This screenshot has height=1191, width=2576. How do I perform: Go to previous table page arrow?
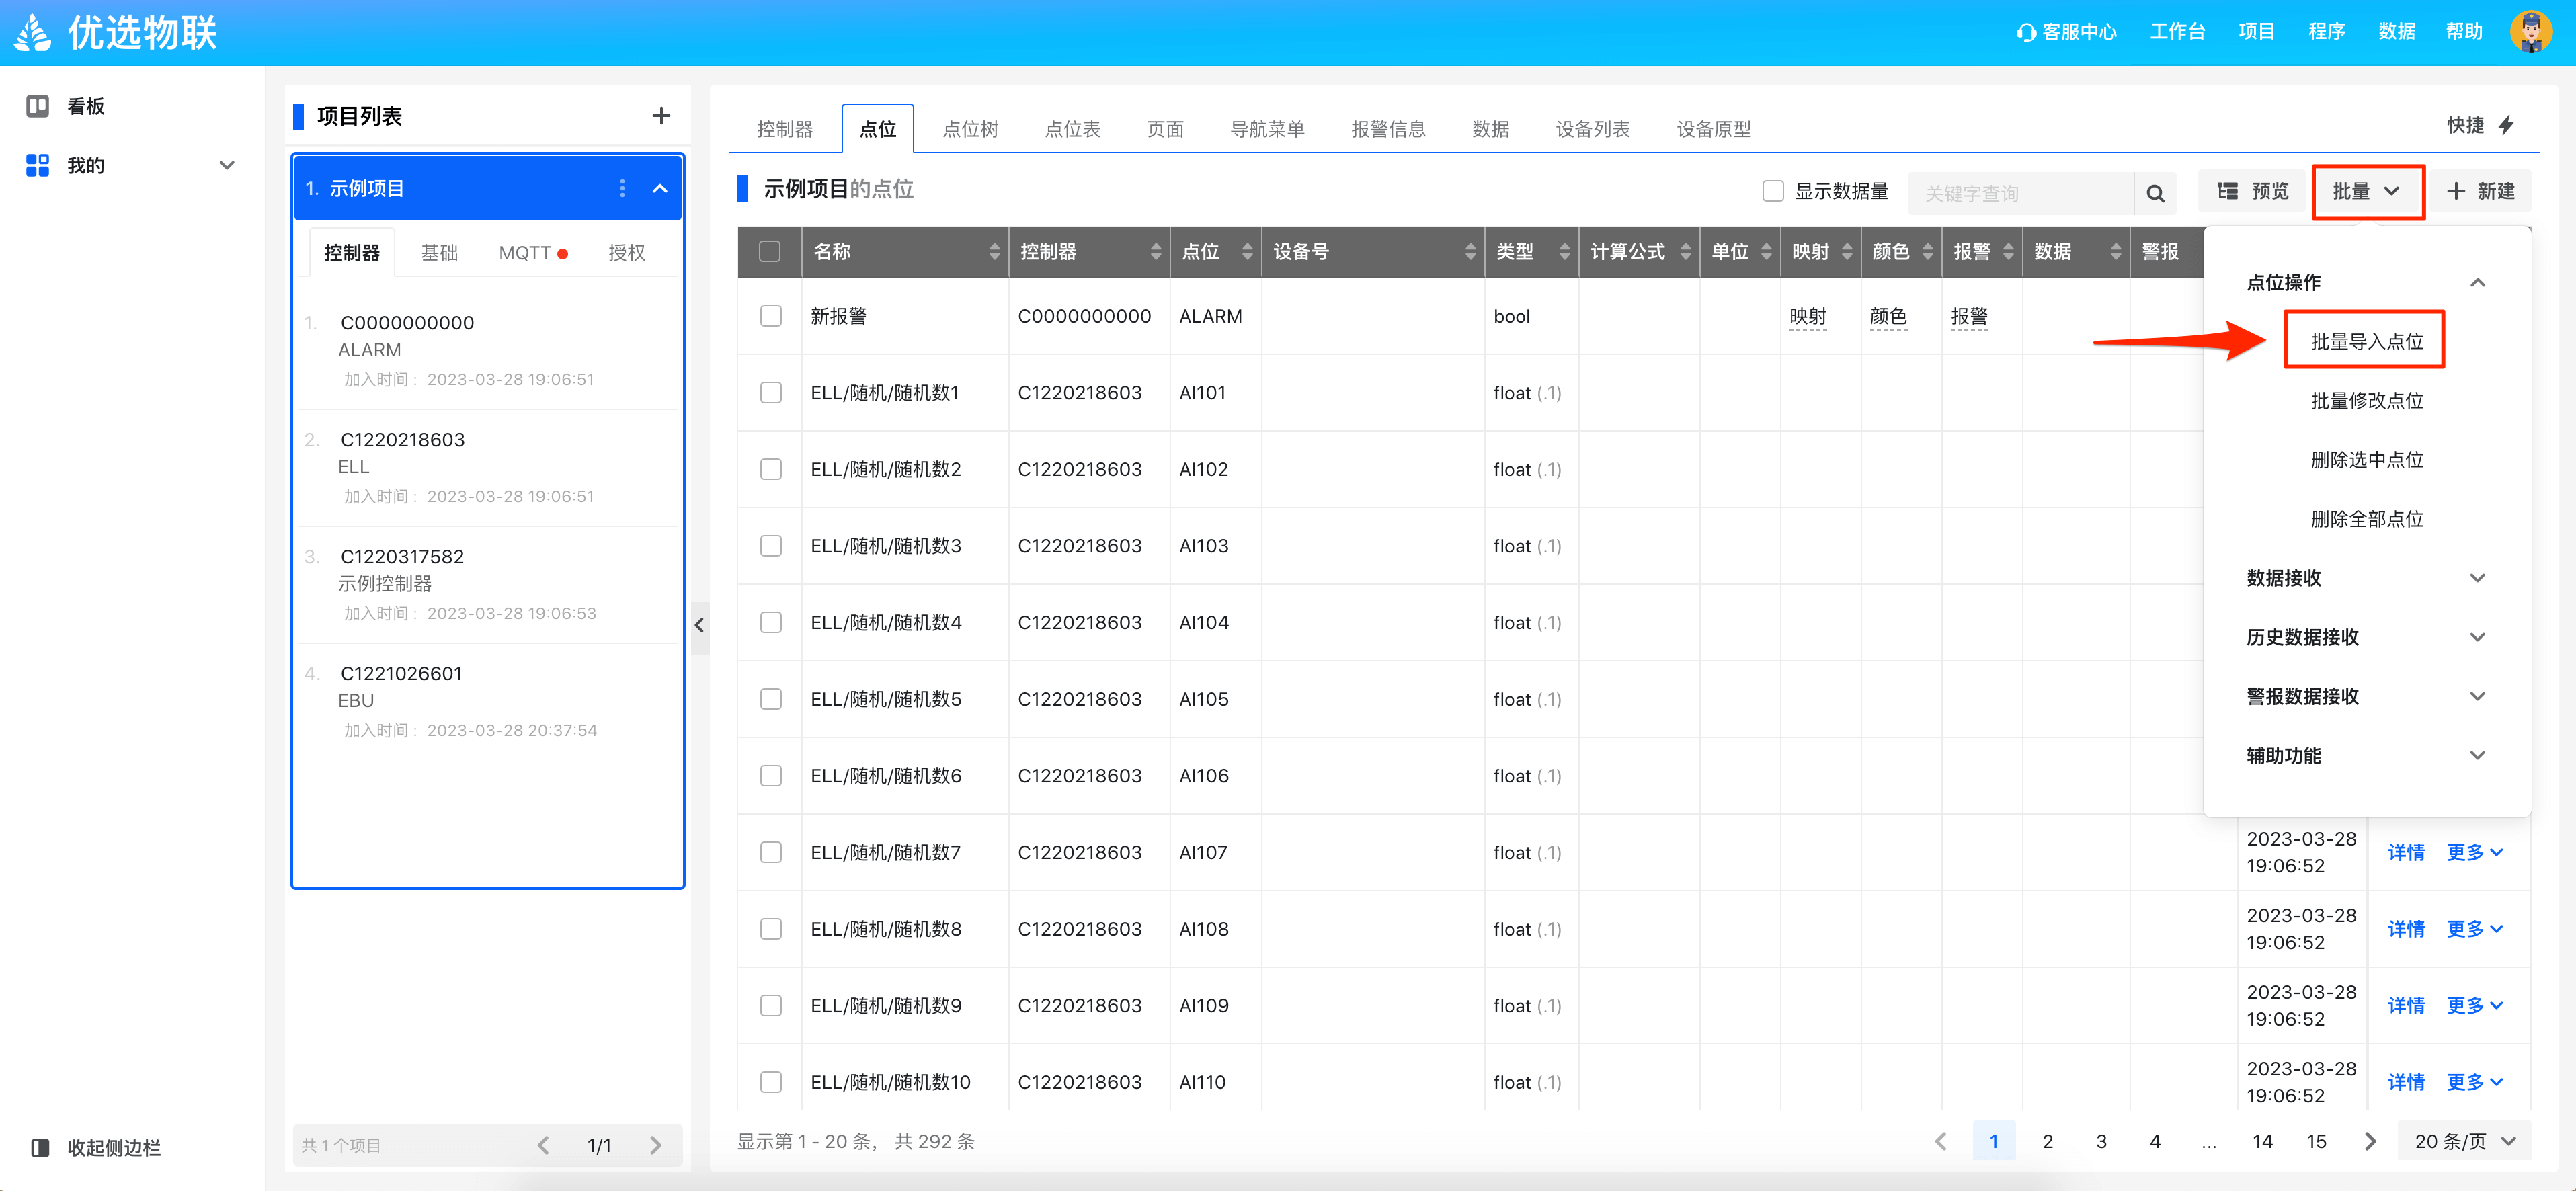point(1940,1141)
